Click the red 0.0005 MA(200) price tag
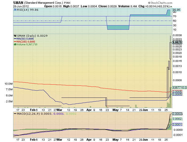This screenshot has width=187, height=142. pyautogui.click(x=177, y=92)
